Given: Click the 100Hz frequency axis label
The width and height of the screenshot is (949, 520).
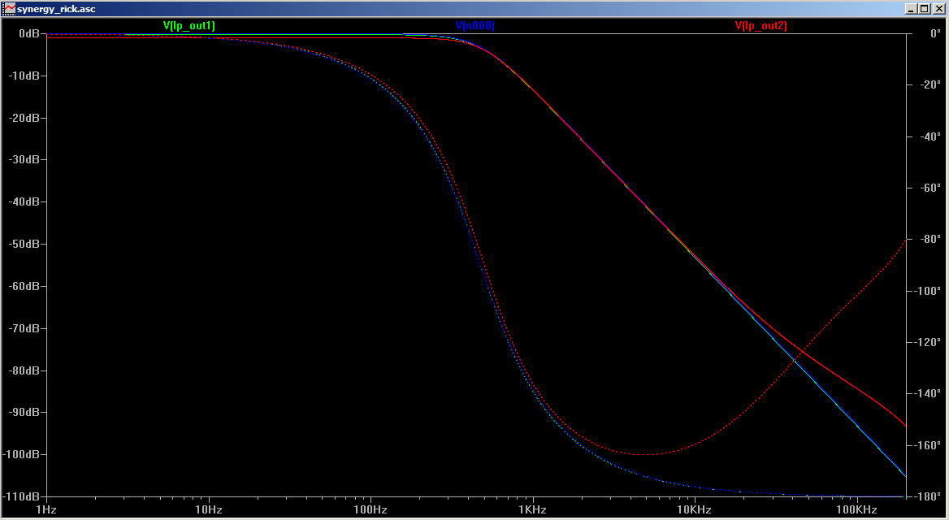Looking at the screenshot, I should pos(370,509).
